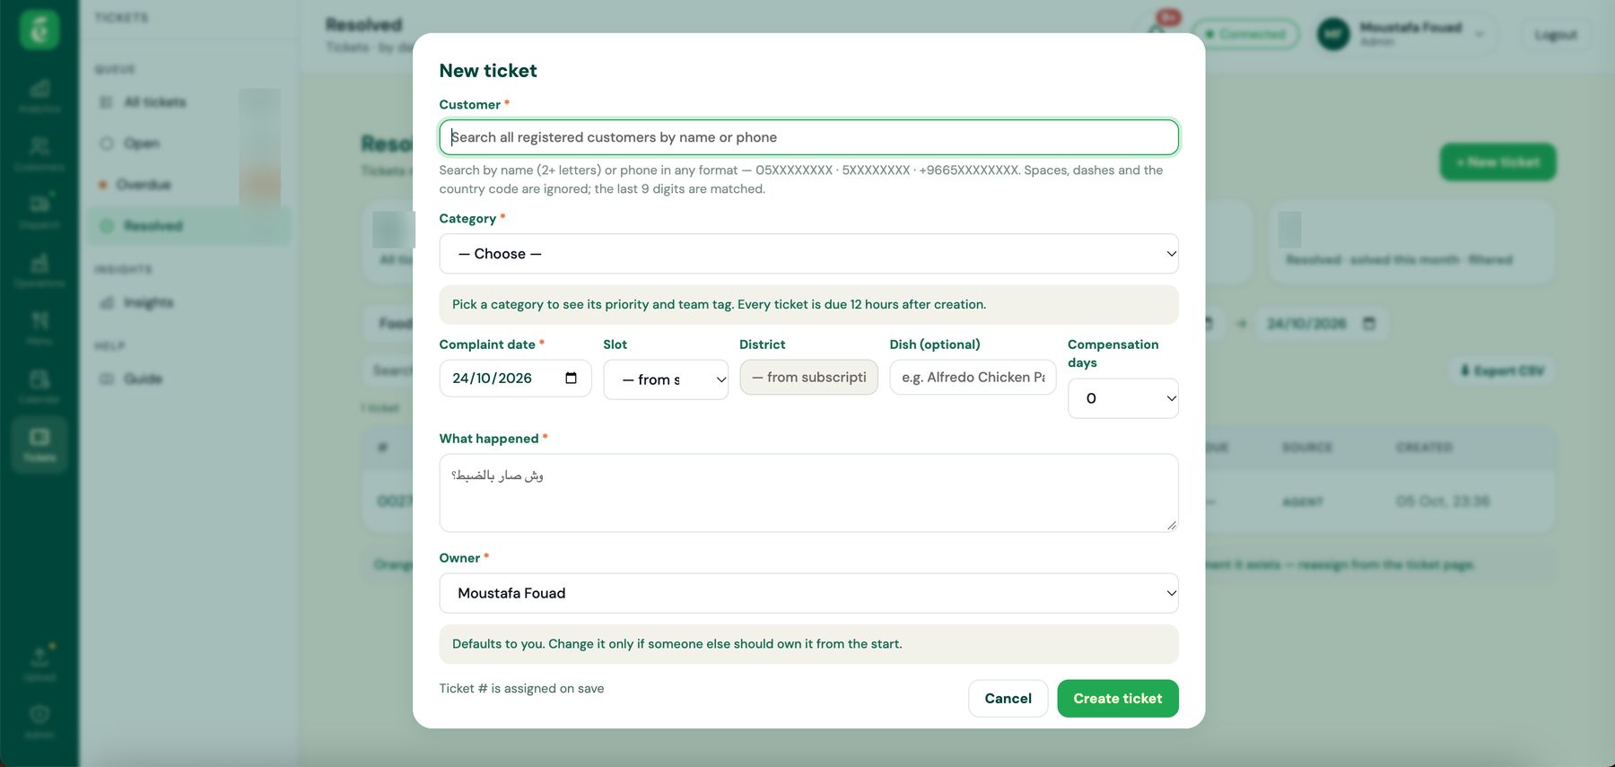Image resolution: width=1615 pixels, height=767 pixels.
Task: Click the Dish (optional) input field
Action: coord(973,377)
